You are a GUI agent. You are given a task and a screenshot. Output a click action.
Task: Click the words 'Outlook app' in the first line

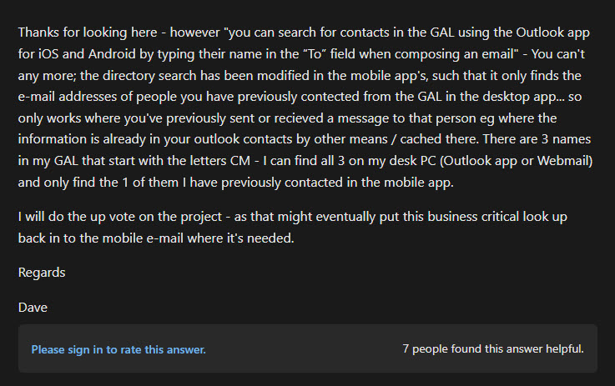tap(552, 33)
